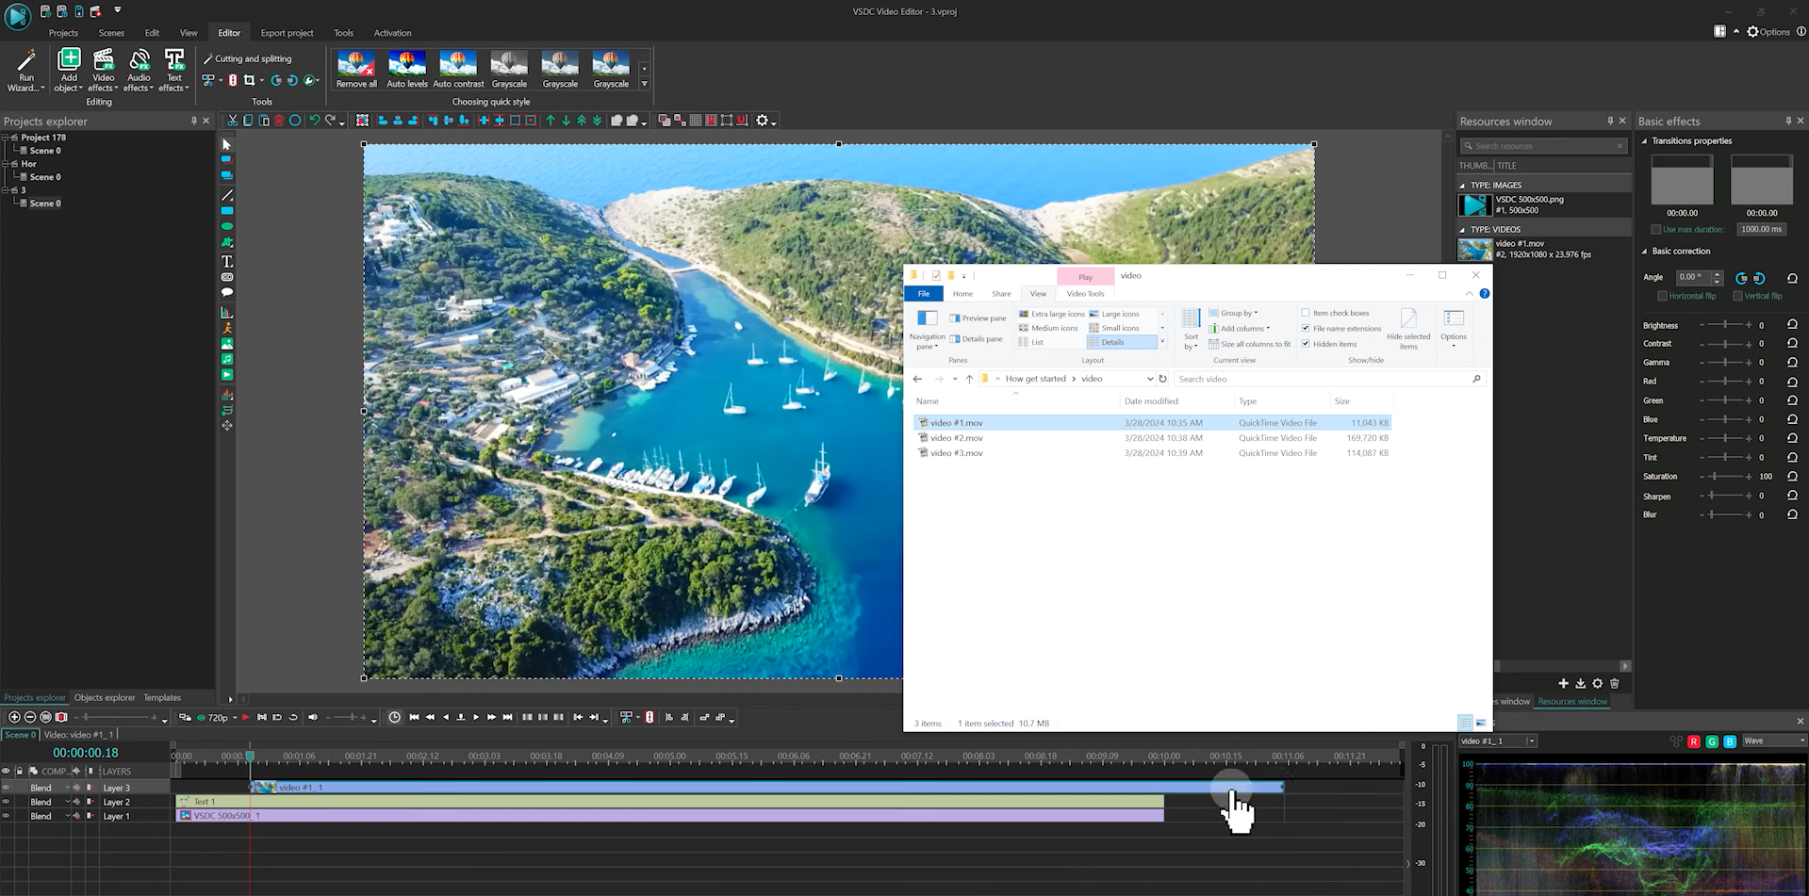Apply the Remove all quick style
The height and width of the screenshot is (896, 1809).
pyautogui.click(x=355, y=68)
